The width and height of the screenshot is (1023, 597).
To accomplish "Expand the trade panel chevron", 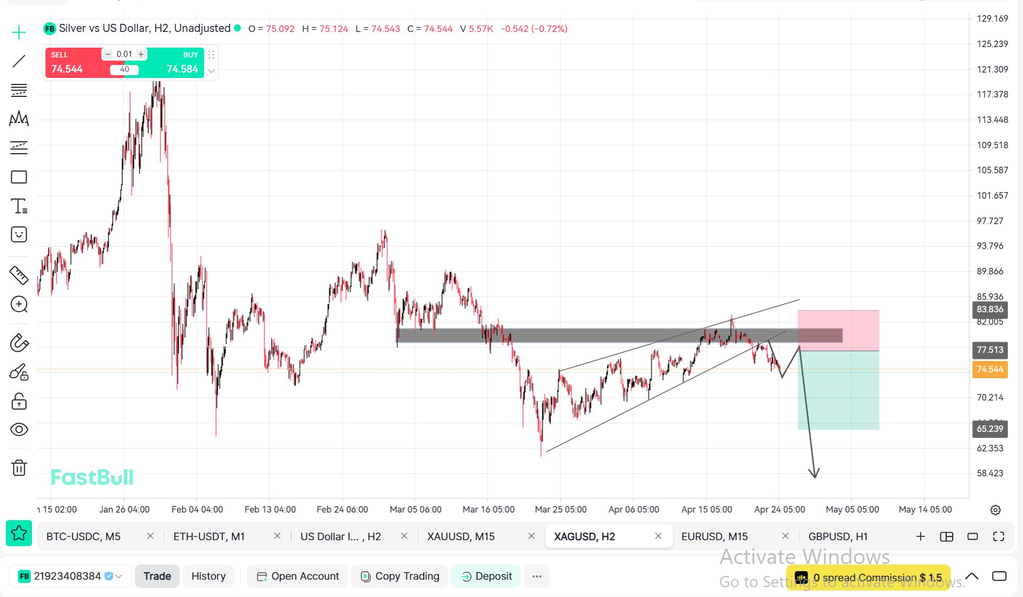I will (211, 71).
